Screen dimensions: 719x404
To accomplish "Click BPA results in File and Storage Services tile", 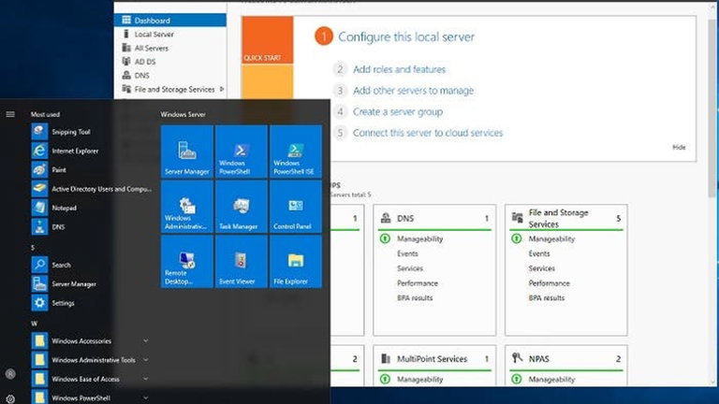I will 546,297.
